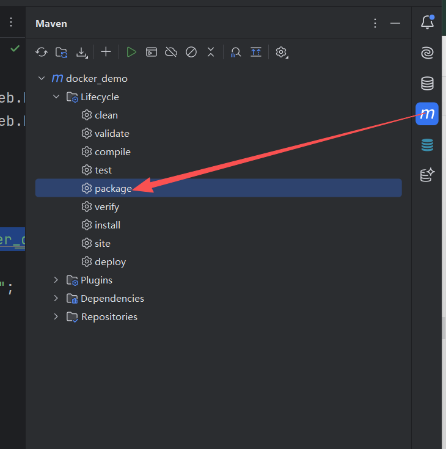Screen dimensions: 446x449
Task: Click the gear icon beside deploy
Action: tap(87, 261)
